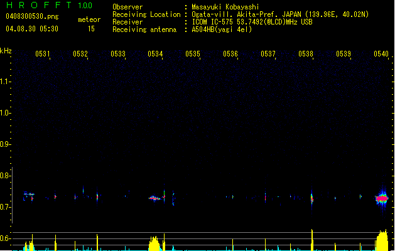
Task: Click the 0534 time marker
Action: click(x=155, y=54)
